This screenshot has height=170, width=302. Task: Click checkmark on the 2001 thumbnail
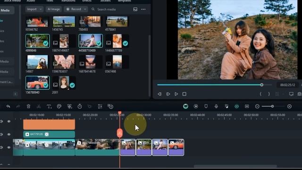72,85
